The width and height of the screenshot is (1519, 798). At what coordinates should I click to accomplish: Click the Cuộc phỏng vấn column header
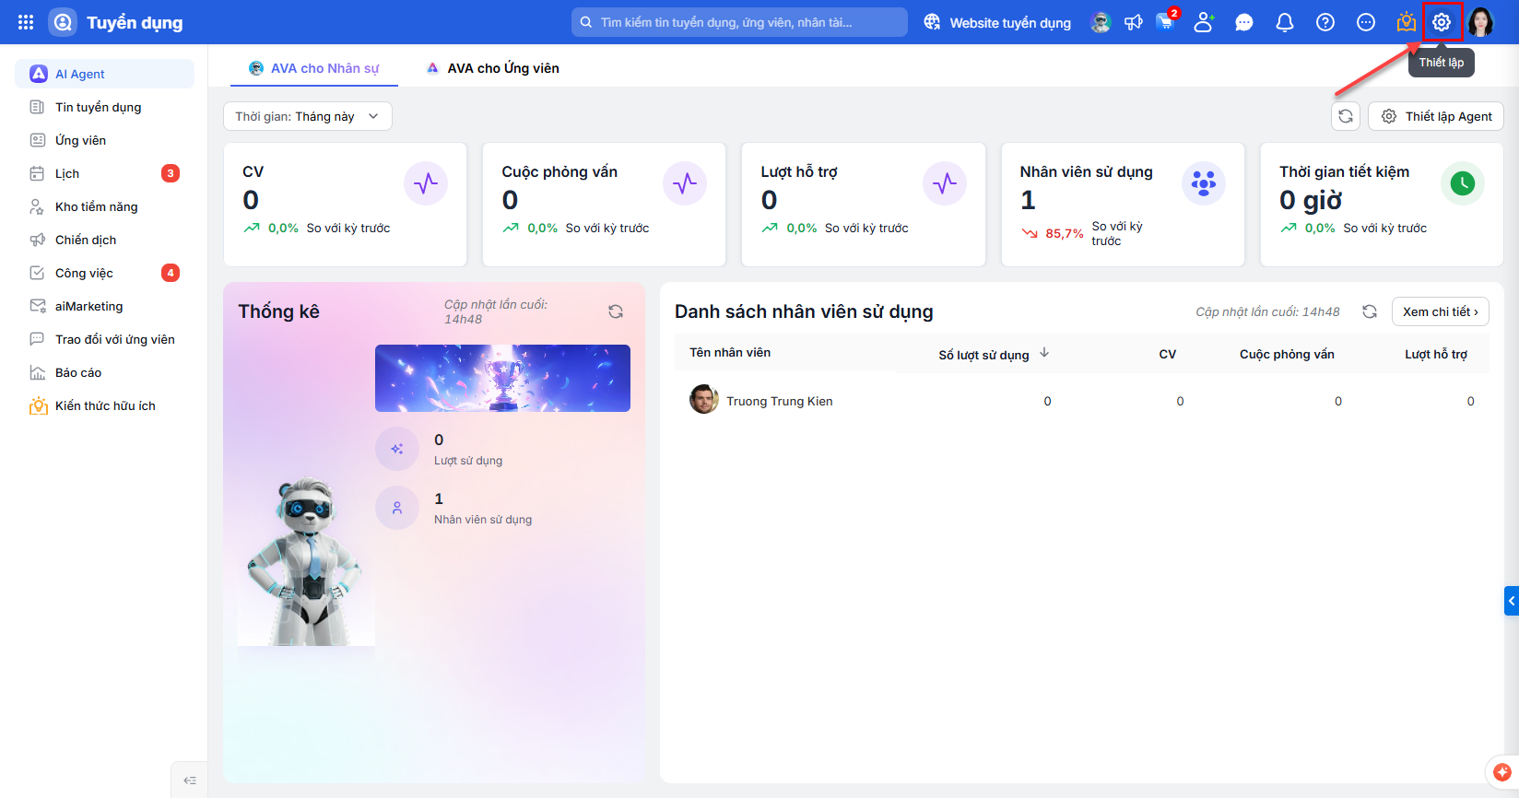[1287, 354]
